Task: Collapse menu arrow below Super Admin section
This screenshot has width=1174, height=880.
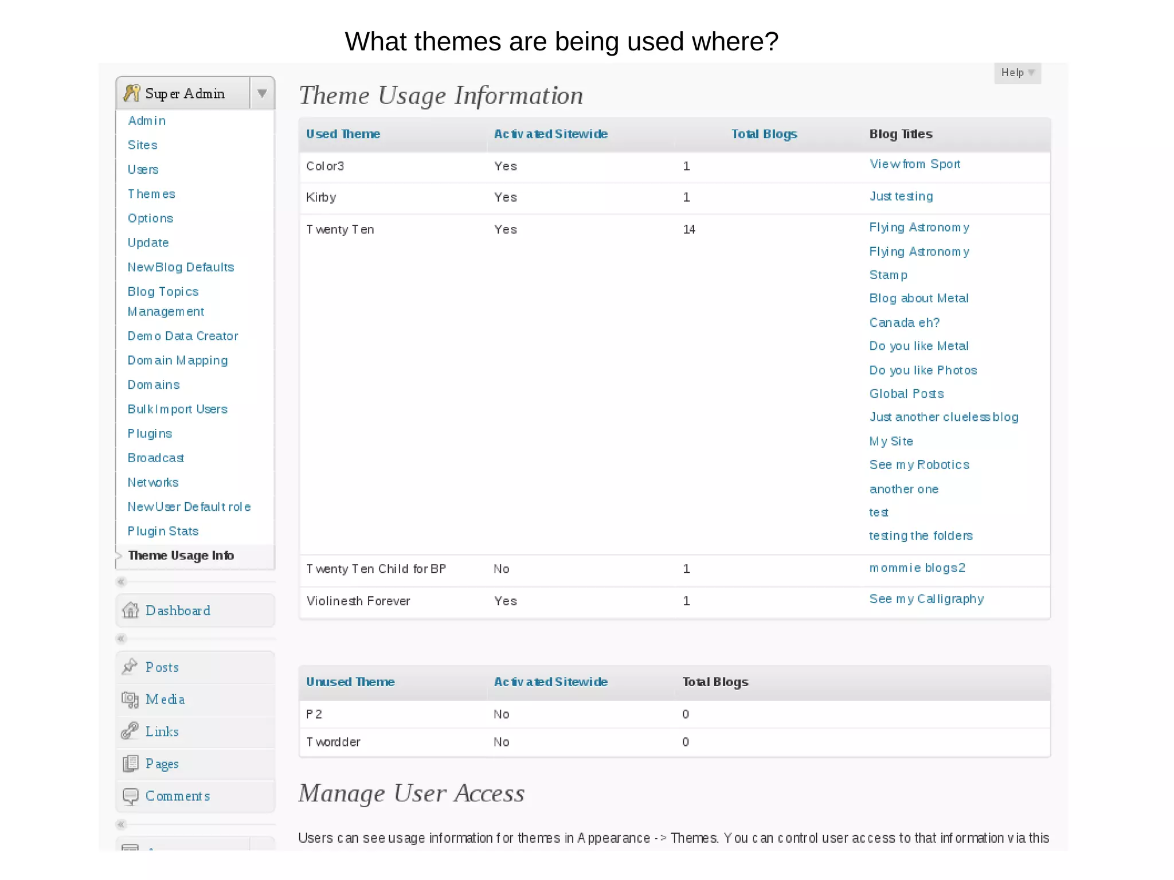Action: (121, 582)
